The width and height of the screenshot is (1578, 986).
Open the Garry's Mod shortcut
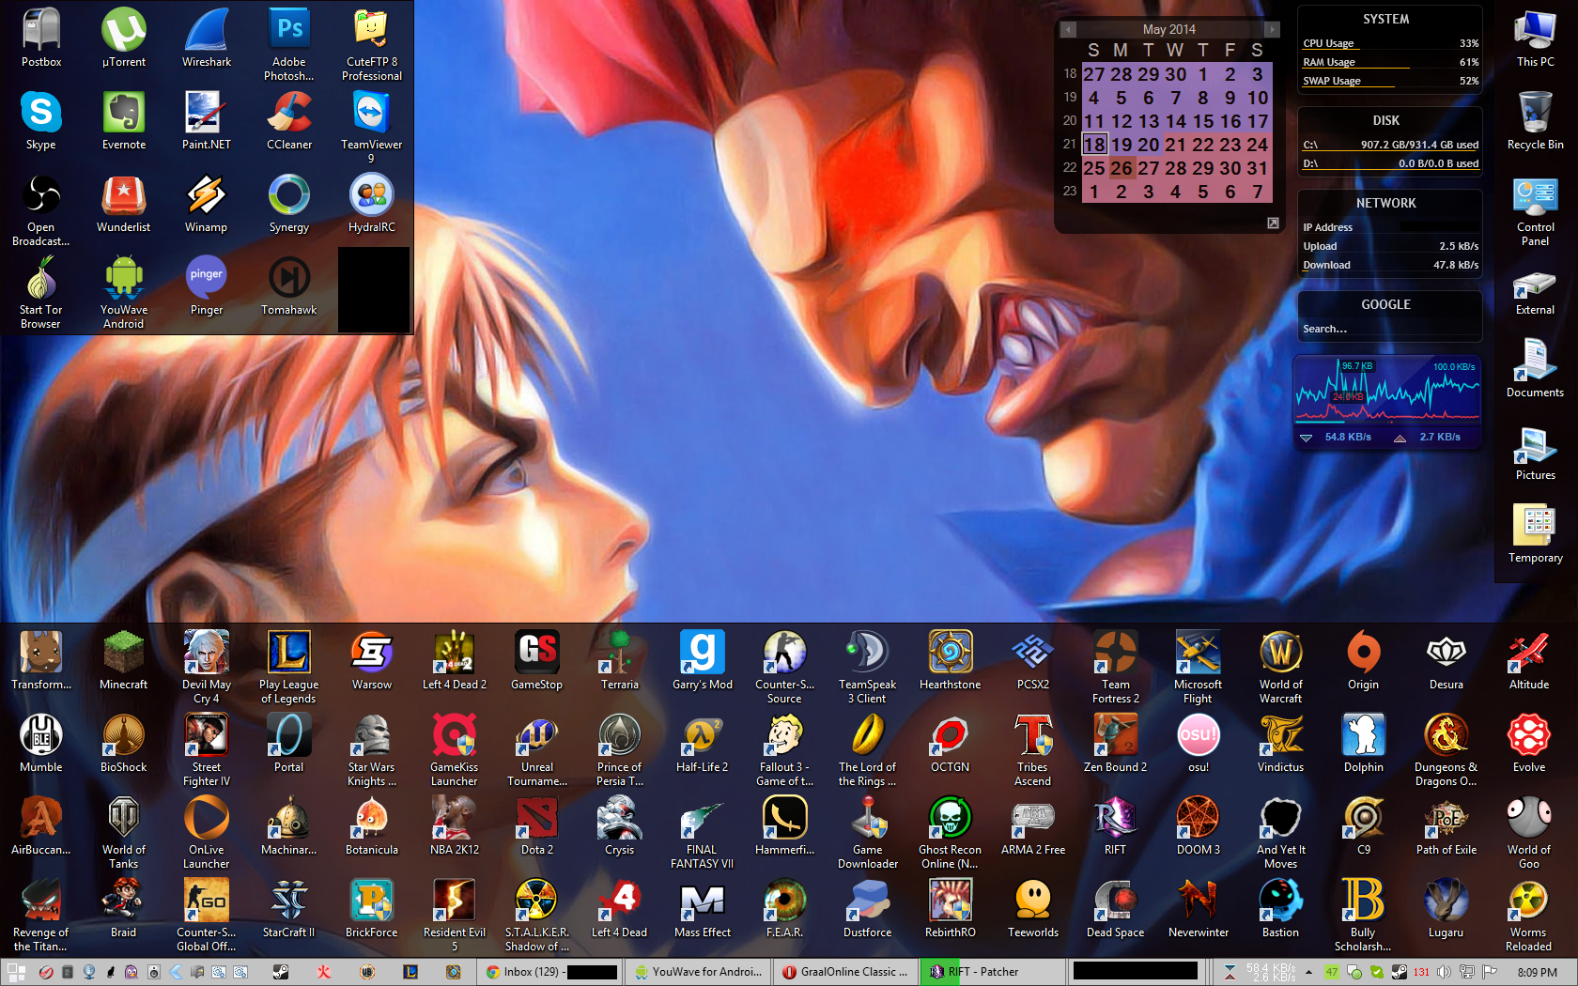coord(703,660)
